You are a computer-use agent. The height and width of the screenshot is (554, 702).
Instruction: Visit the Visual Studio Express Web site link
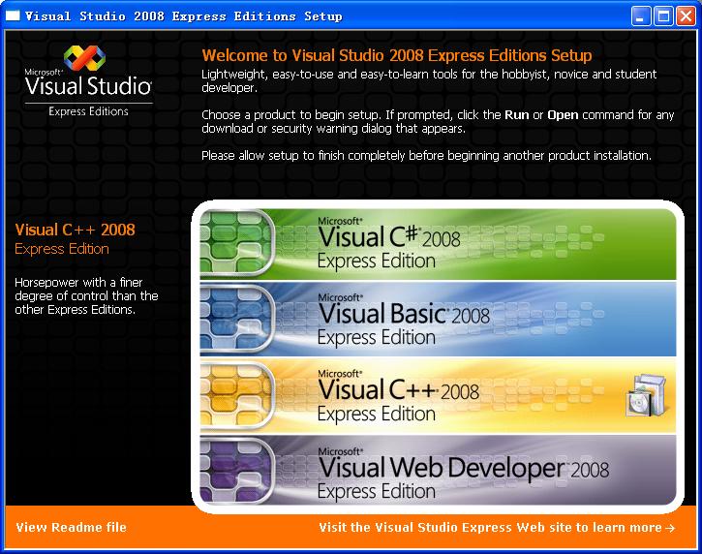pyautogui.click(x=497, y=527)
